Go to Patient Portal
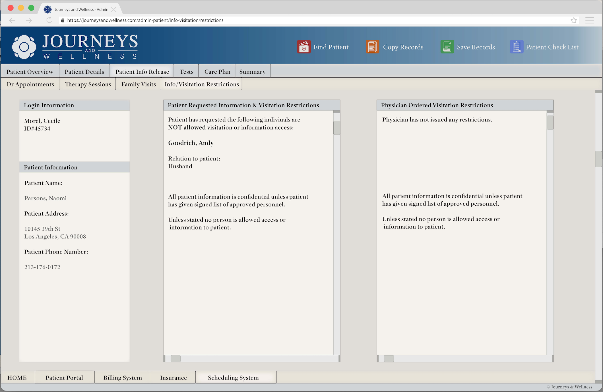The image size is (603, 392). tap(64, 377)
